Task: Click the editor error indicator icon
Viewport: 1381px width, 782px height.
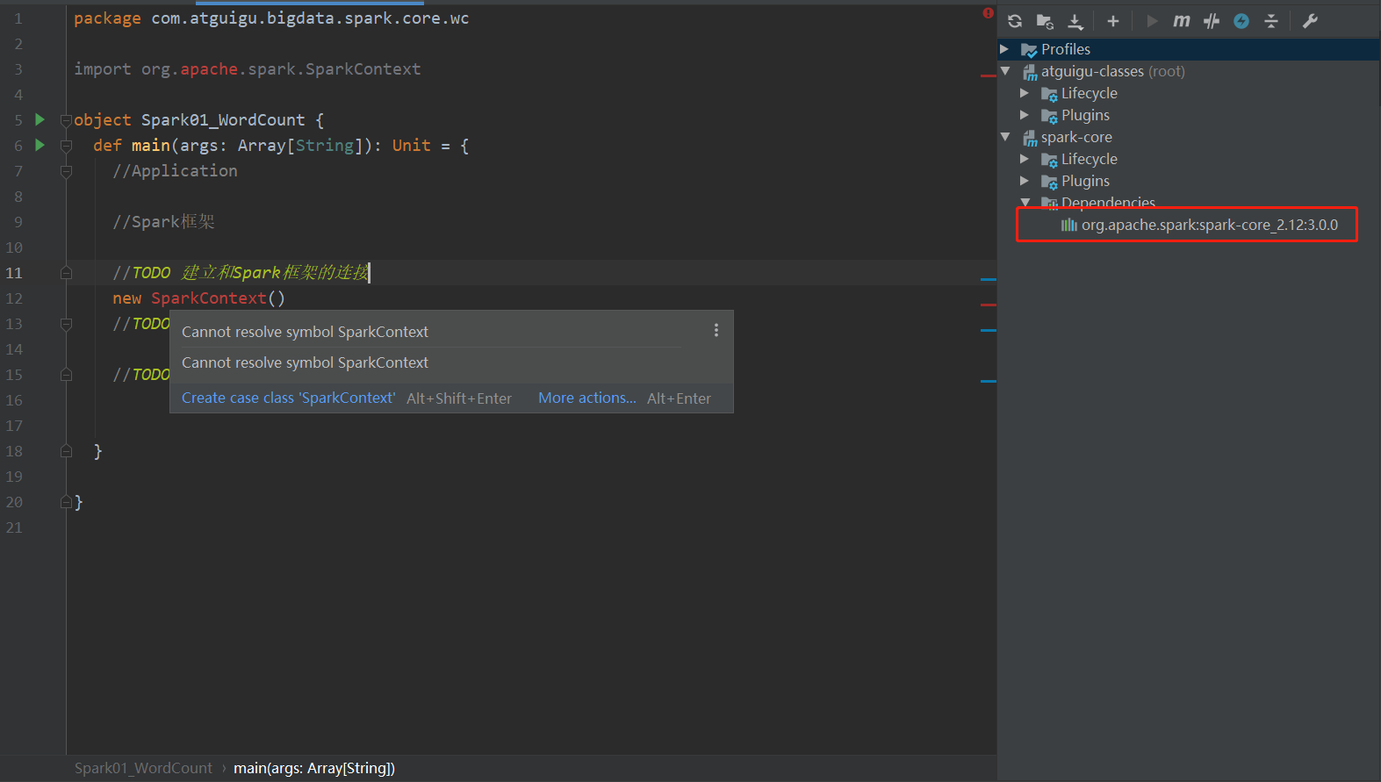Action: 989,13
